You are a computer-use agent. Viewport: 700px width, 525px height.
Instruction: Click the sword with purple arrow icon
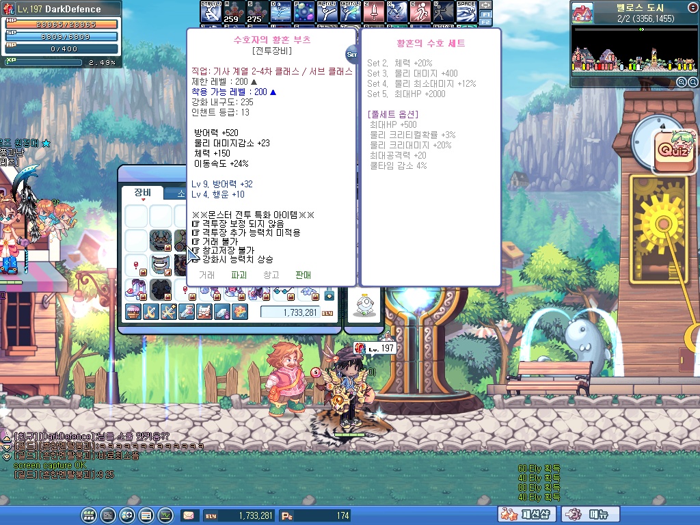coord(222,312)
